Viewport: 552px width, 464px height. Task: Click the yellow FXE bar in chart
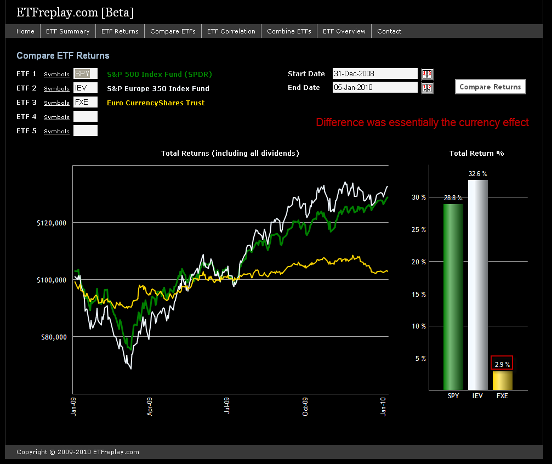(502, 381)
